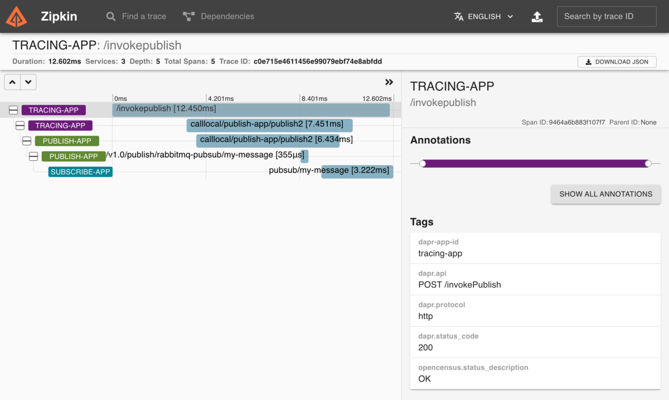This screenshot has width=669, height=400.
Task: Click the double-arrow collapse detail panel icon
Action: point(389,82)
